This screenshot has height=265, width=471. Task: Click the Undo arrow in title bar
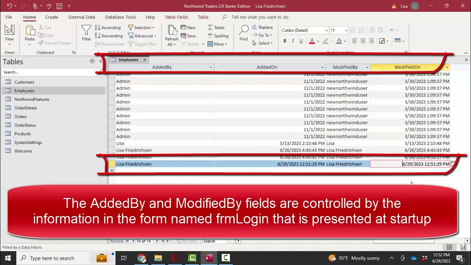[x=10, y=6]
